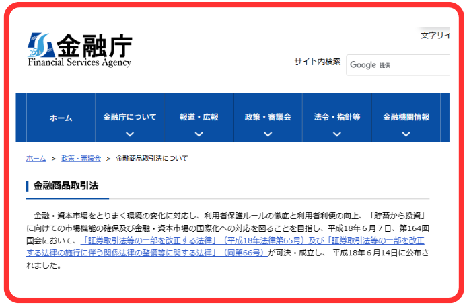Open the 金融庁について menu item
467x307 pixels.
tap(130, 118)
